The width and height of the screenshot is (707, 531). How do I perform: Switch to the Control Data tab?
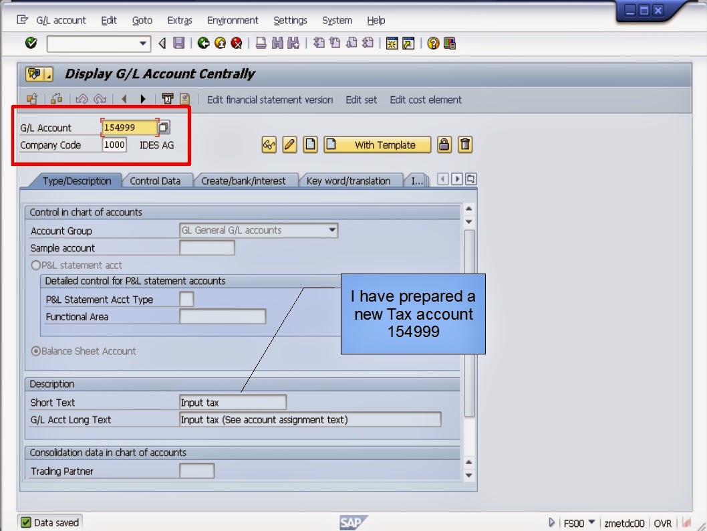(x=155, y=181)
